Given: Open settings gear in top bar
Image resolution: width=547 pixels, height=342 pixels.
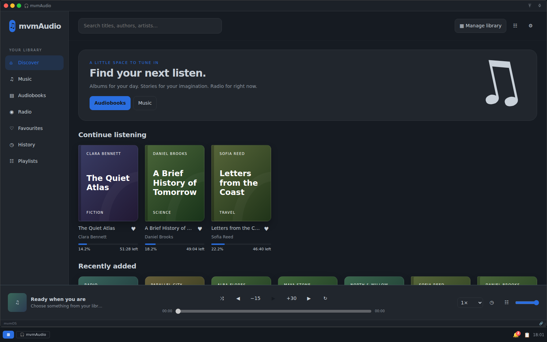Looking at the screenshot, I should coord(531,26).
